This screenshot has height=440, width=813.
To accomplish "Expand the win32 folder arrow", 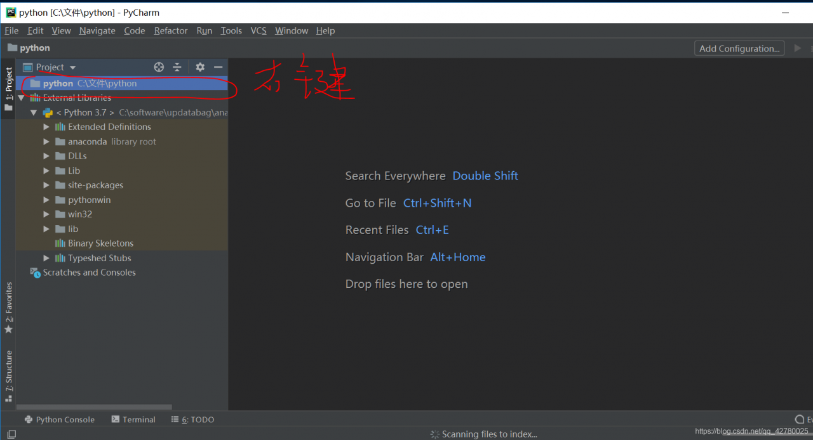I will pyautogui.click(x=46, y=214).
